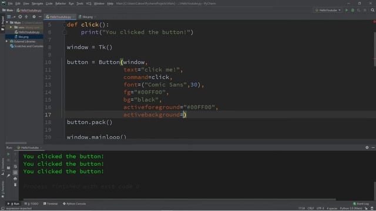Screen dimensions: 376x211
Task: Open the Window menu
Action: [x=99, y=4]
